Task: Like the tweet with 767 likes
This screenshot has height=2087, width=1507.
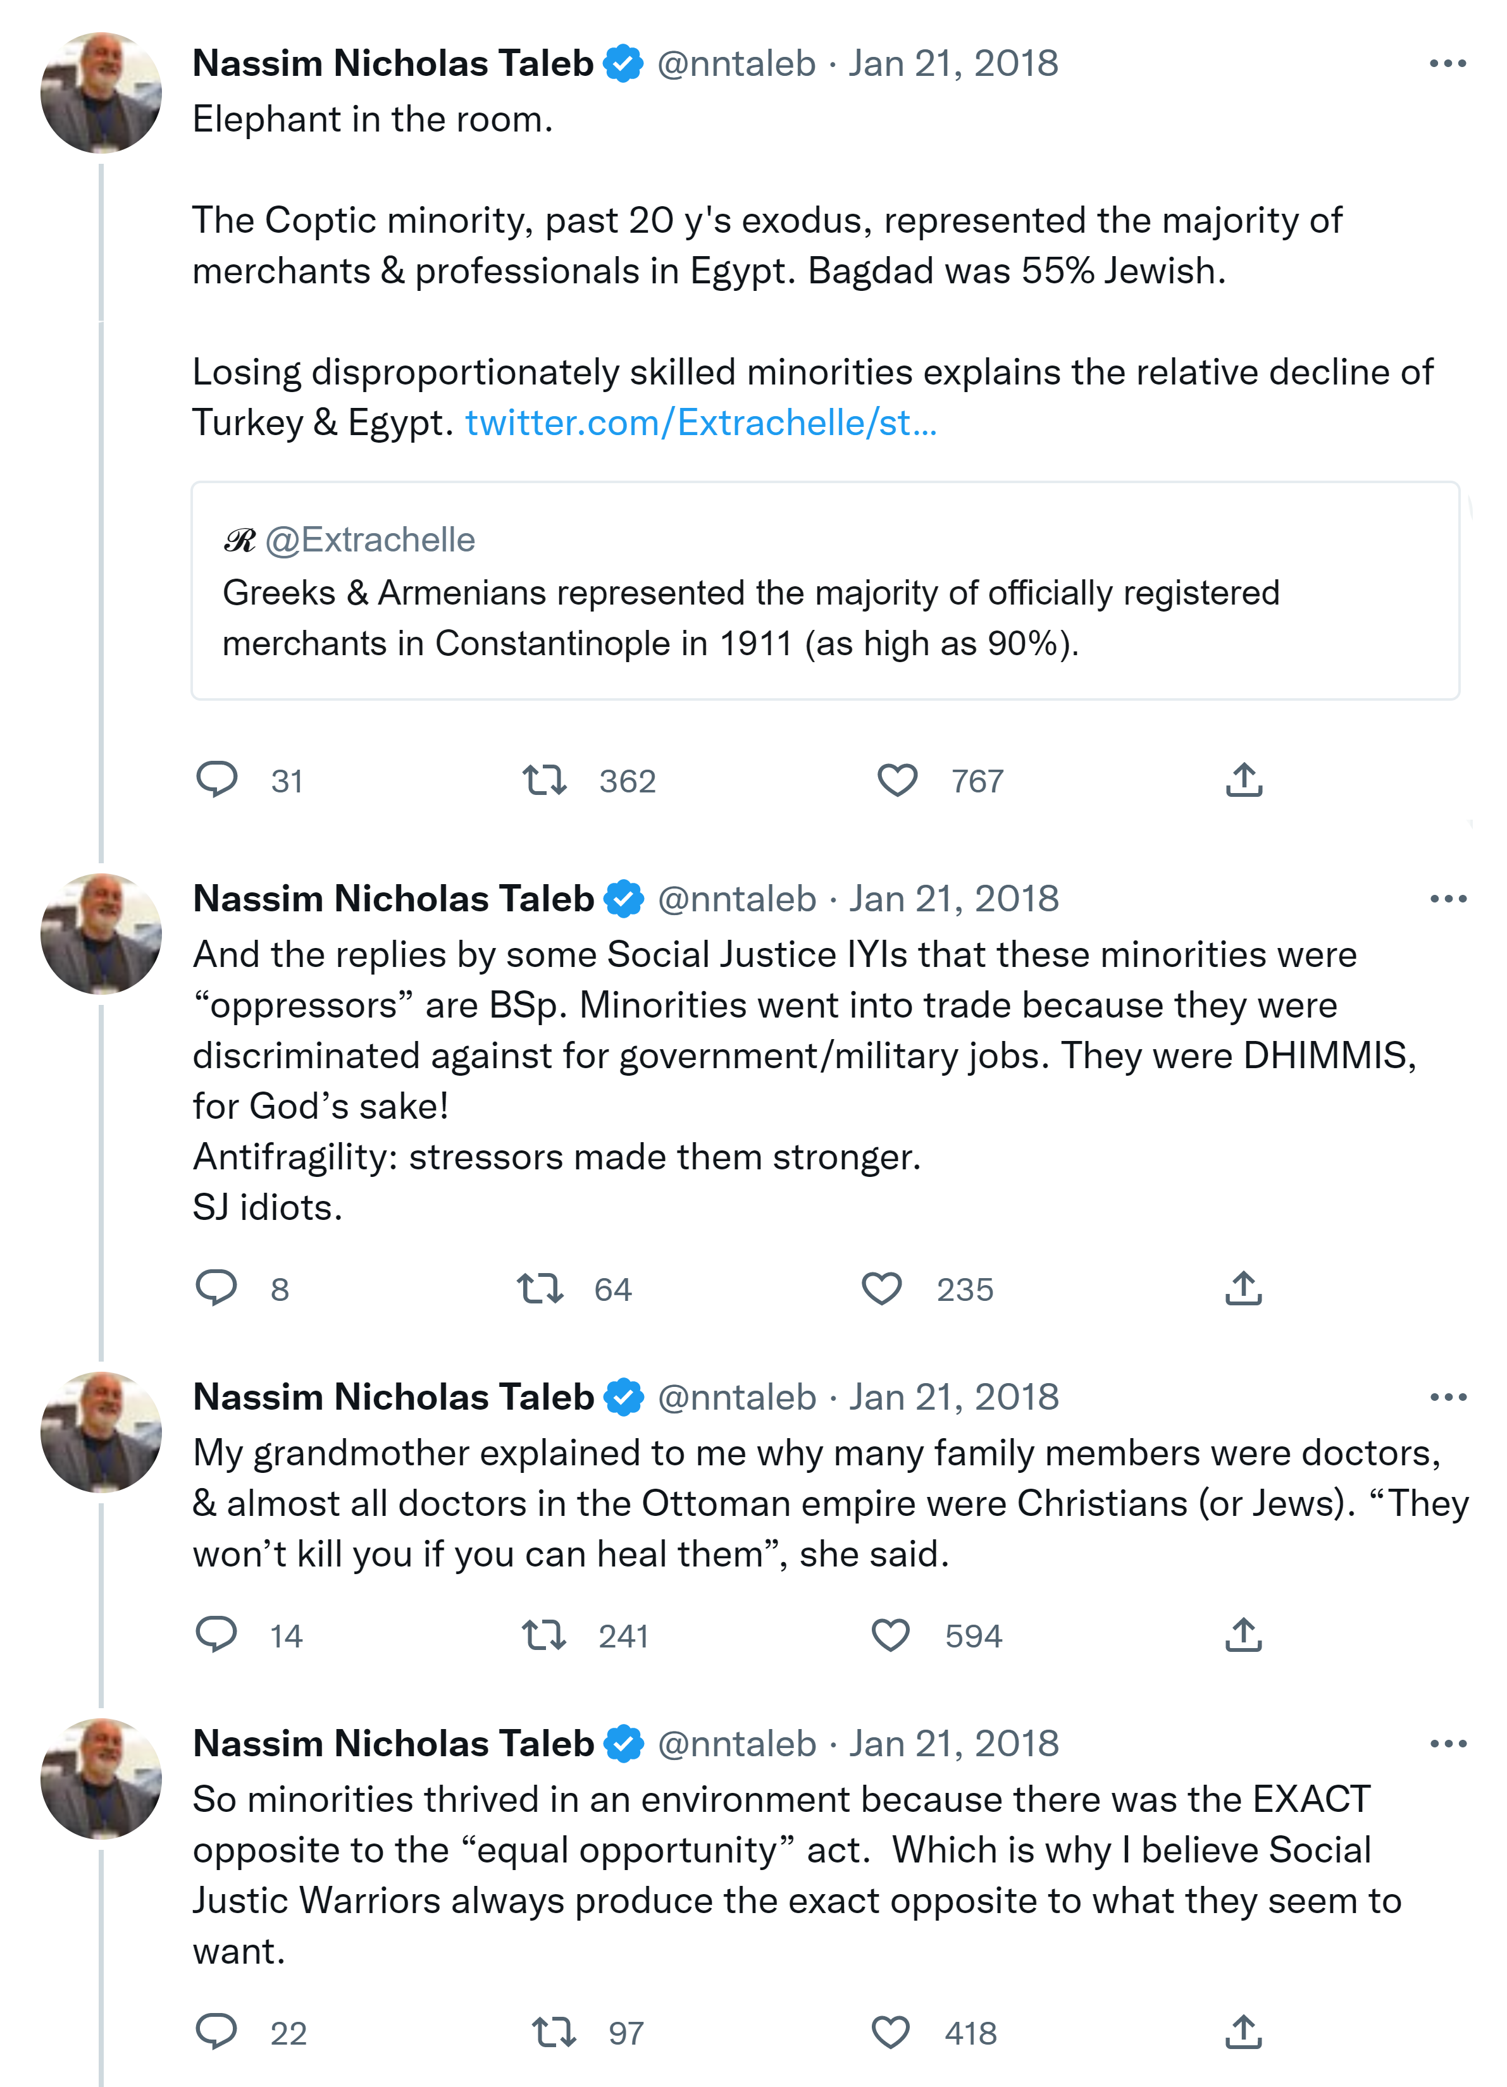Action: point(896,779)
